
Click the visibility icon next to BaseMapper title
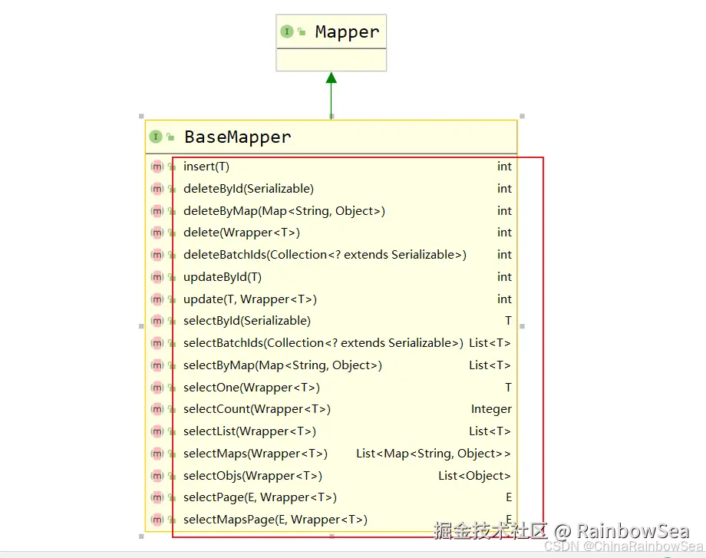click(x=170, y=137)
